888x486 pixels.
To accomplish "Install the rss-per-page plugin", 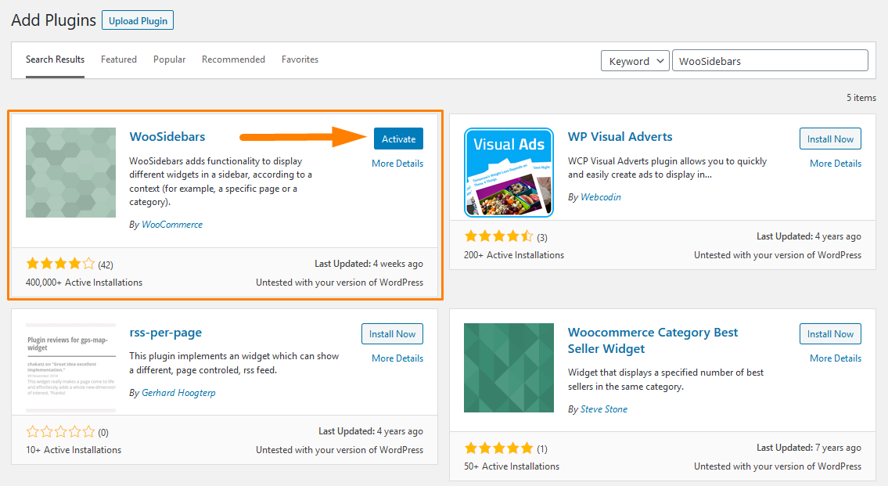I will coord(393,334).
